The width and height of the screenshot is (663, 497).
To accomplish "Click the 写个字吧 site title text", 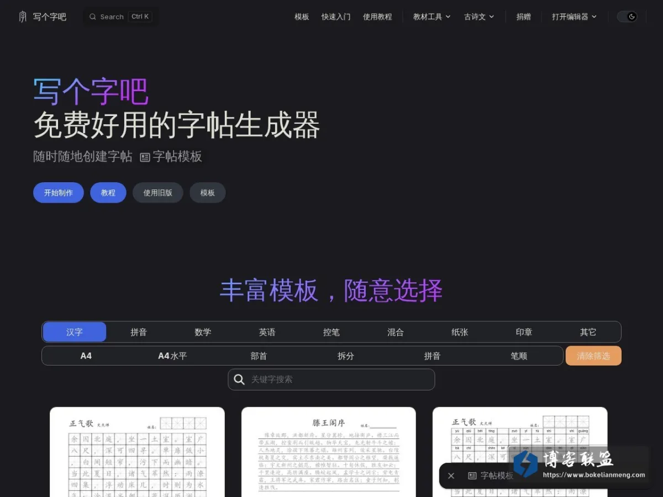I will [x=49, y=17].
